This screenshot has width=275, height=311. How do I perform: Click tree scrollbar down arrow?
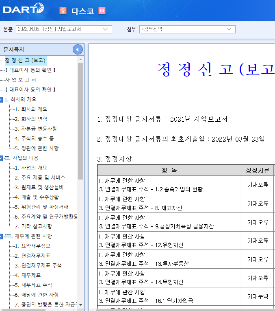pyautogui.click(x=80, y=305)
